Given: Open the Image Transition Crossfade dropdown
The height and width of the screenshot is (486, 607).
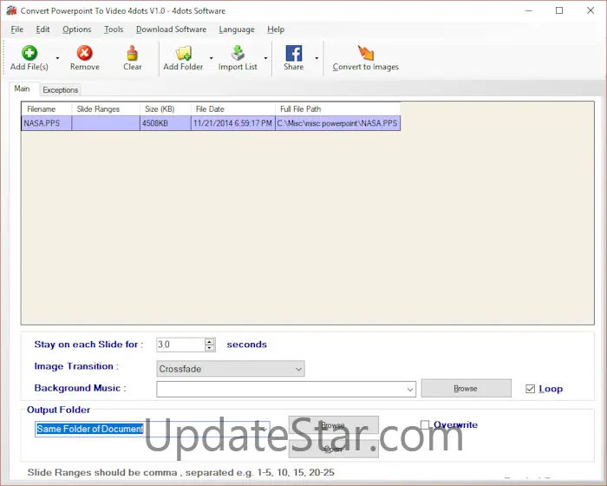Looking at the screenshot, I should point(230,369).
